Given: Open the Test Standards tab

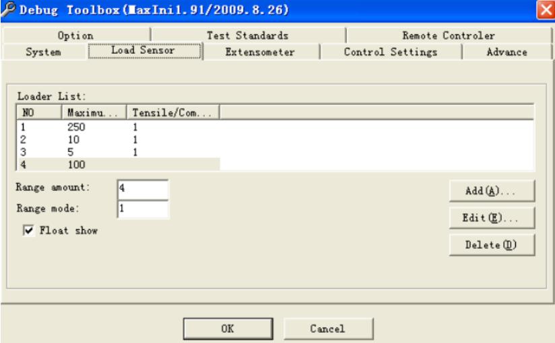Looking at the screenshot, I should point(248,36).
